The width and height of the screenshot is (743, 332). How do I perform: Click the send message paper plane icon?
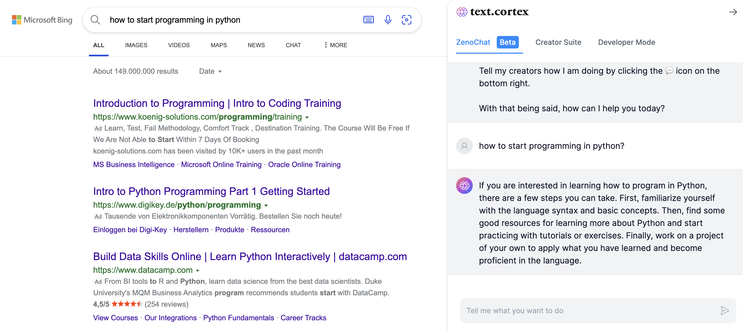[725, 310]
